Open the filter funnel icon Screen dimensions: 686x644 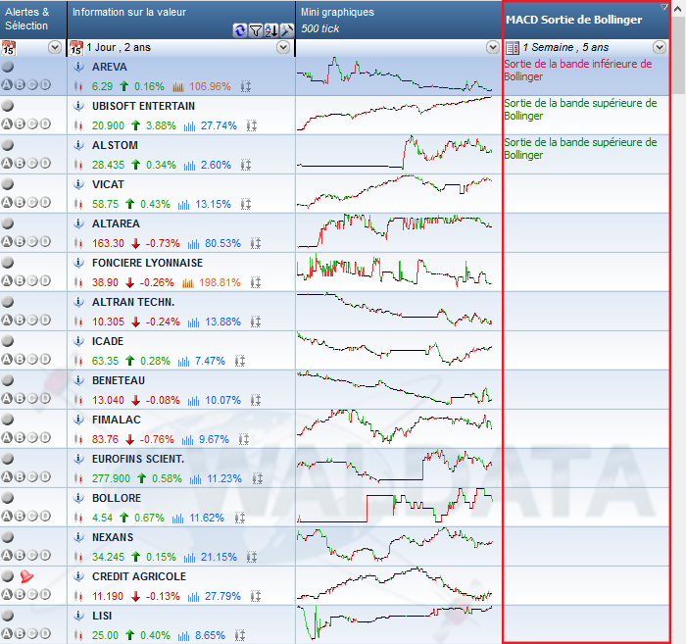(x=255, y=30)
